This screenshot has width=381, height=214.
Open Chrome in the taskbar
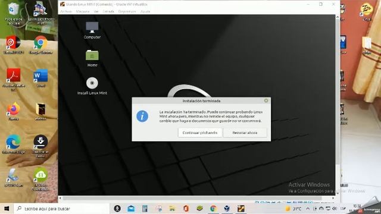click(213, 209)
